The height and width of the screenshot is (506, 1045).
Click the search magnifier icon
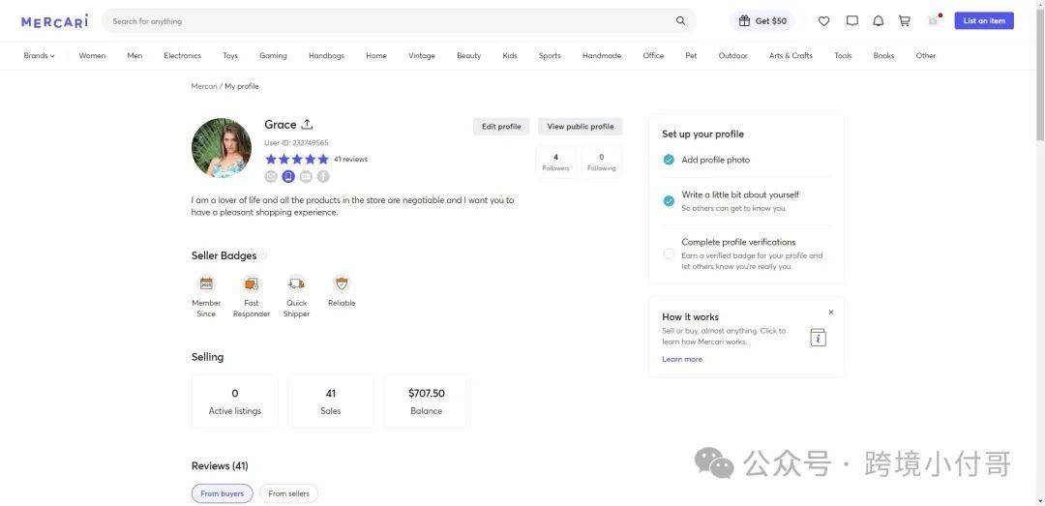[x=680, y=20]
